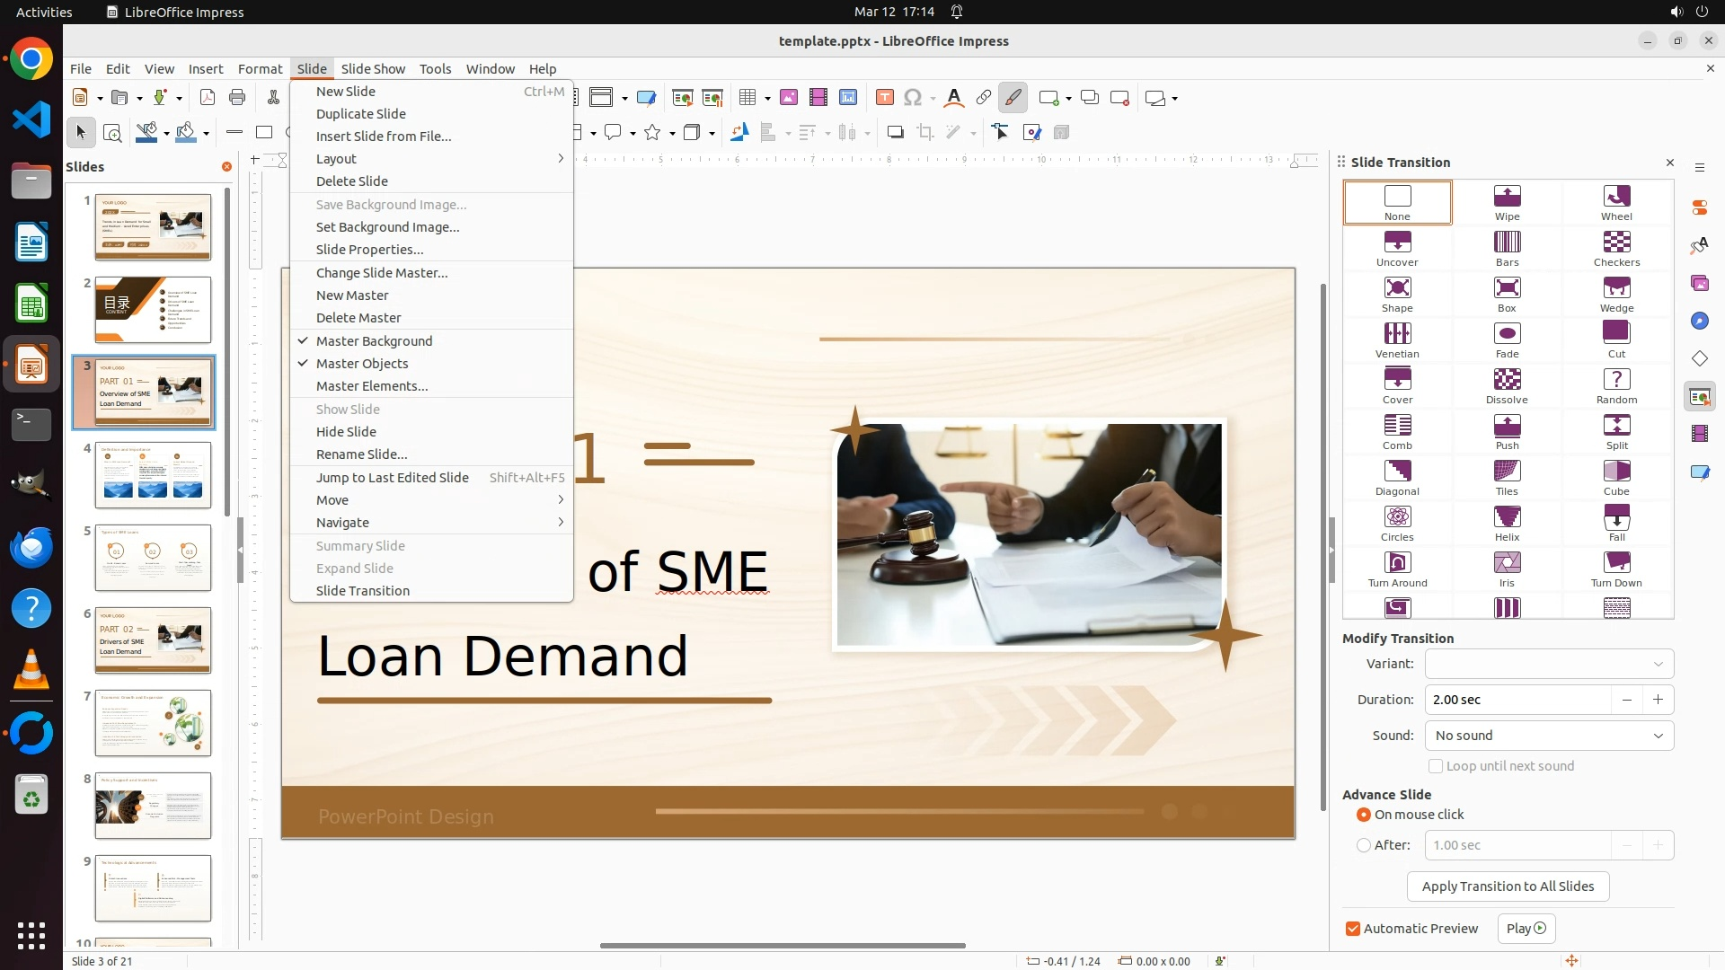Click the Insert Text Box icon

(885, 98)
